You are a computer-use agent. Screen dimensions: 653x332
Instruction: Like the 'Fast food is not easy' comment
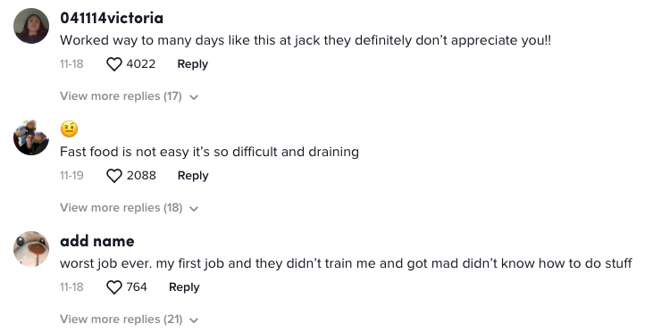[114, 176]
